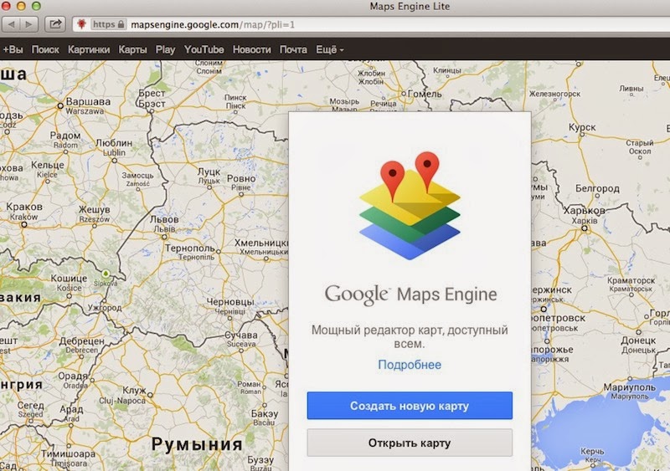Click the Краматорск city label
The width and height of the screenshot is (670, 471).
pyautogui.click(x=631, y=281)
